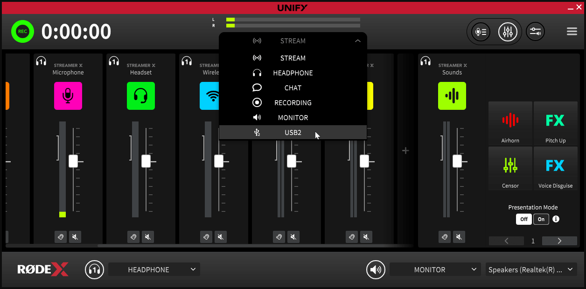The image size is (586, 289).
Task: Activate the Censor sound pad
Action: click(510, 168)
